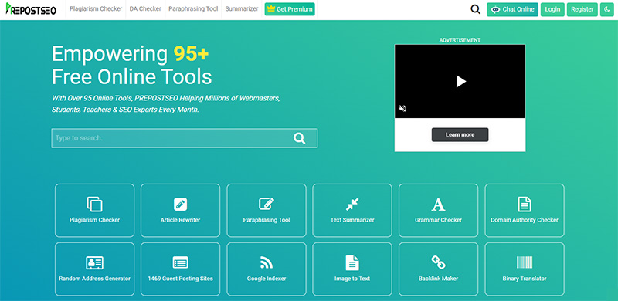Click the 'Empowering 95+' headline text

(x=130, y=54)
